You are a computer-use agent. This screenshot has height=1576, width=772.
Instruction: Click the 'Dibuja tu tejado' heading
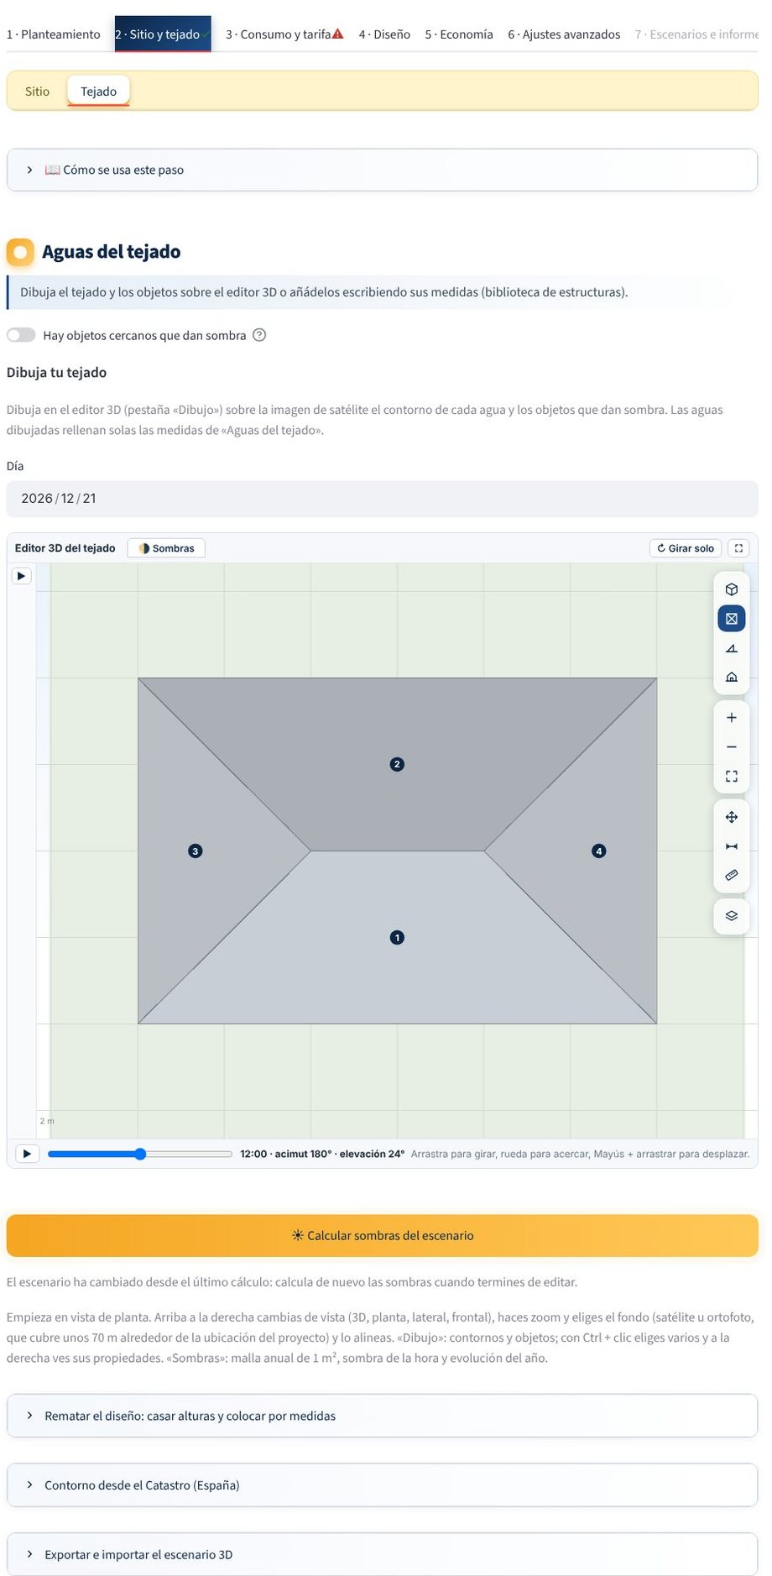point(56,372)
